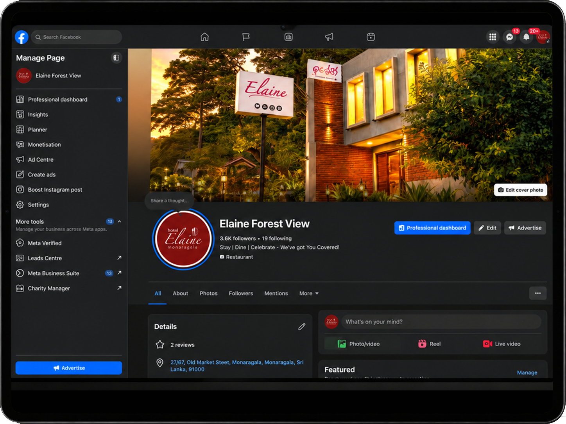This screenshot has width=566, height=424.
Task: Open Planner in the sidebar
Action: pyautogui.click(x=69, y=130)
